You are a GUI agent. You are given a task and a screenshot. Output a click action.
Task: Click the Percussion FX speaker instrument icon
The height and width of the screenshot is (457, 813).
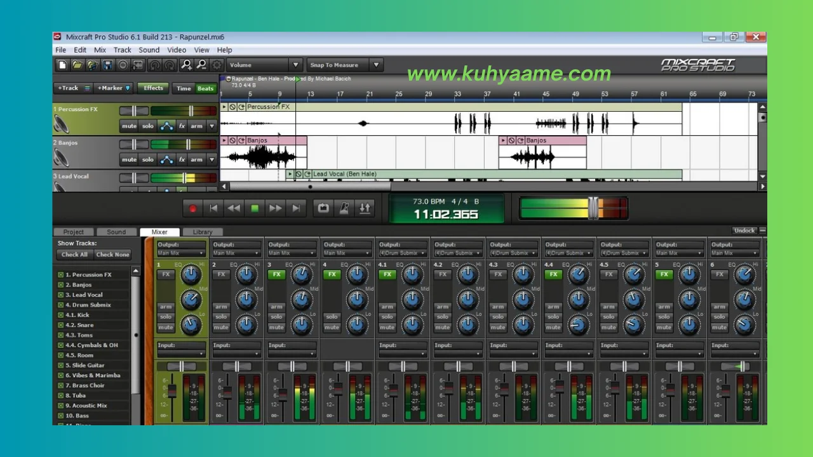pyautogui.click(x=62, y=123)
